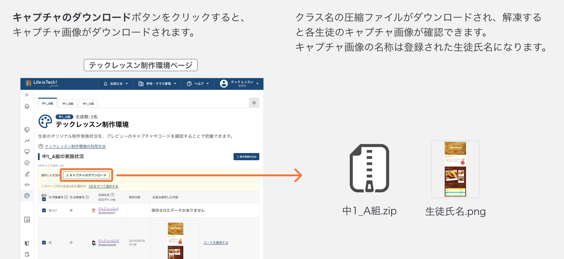Click the 2024/08/28 10:39 saved date cell

[137, 243]
